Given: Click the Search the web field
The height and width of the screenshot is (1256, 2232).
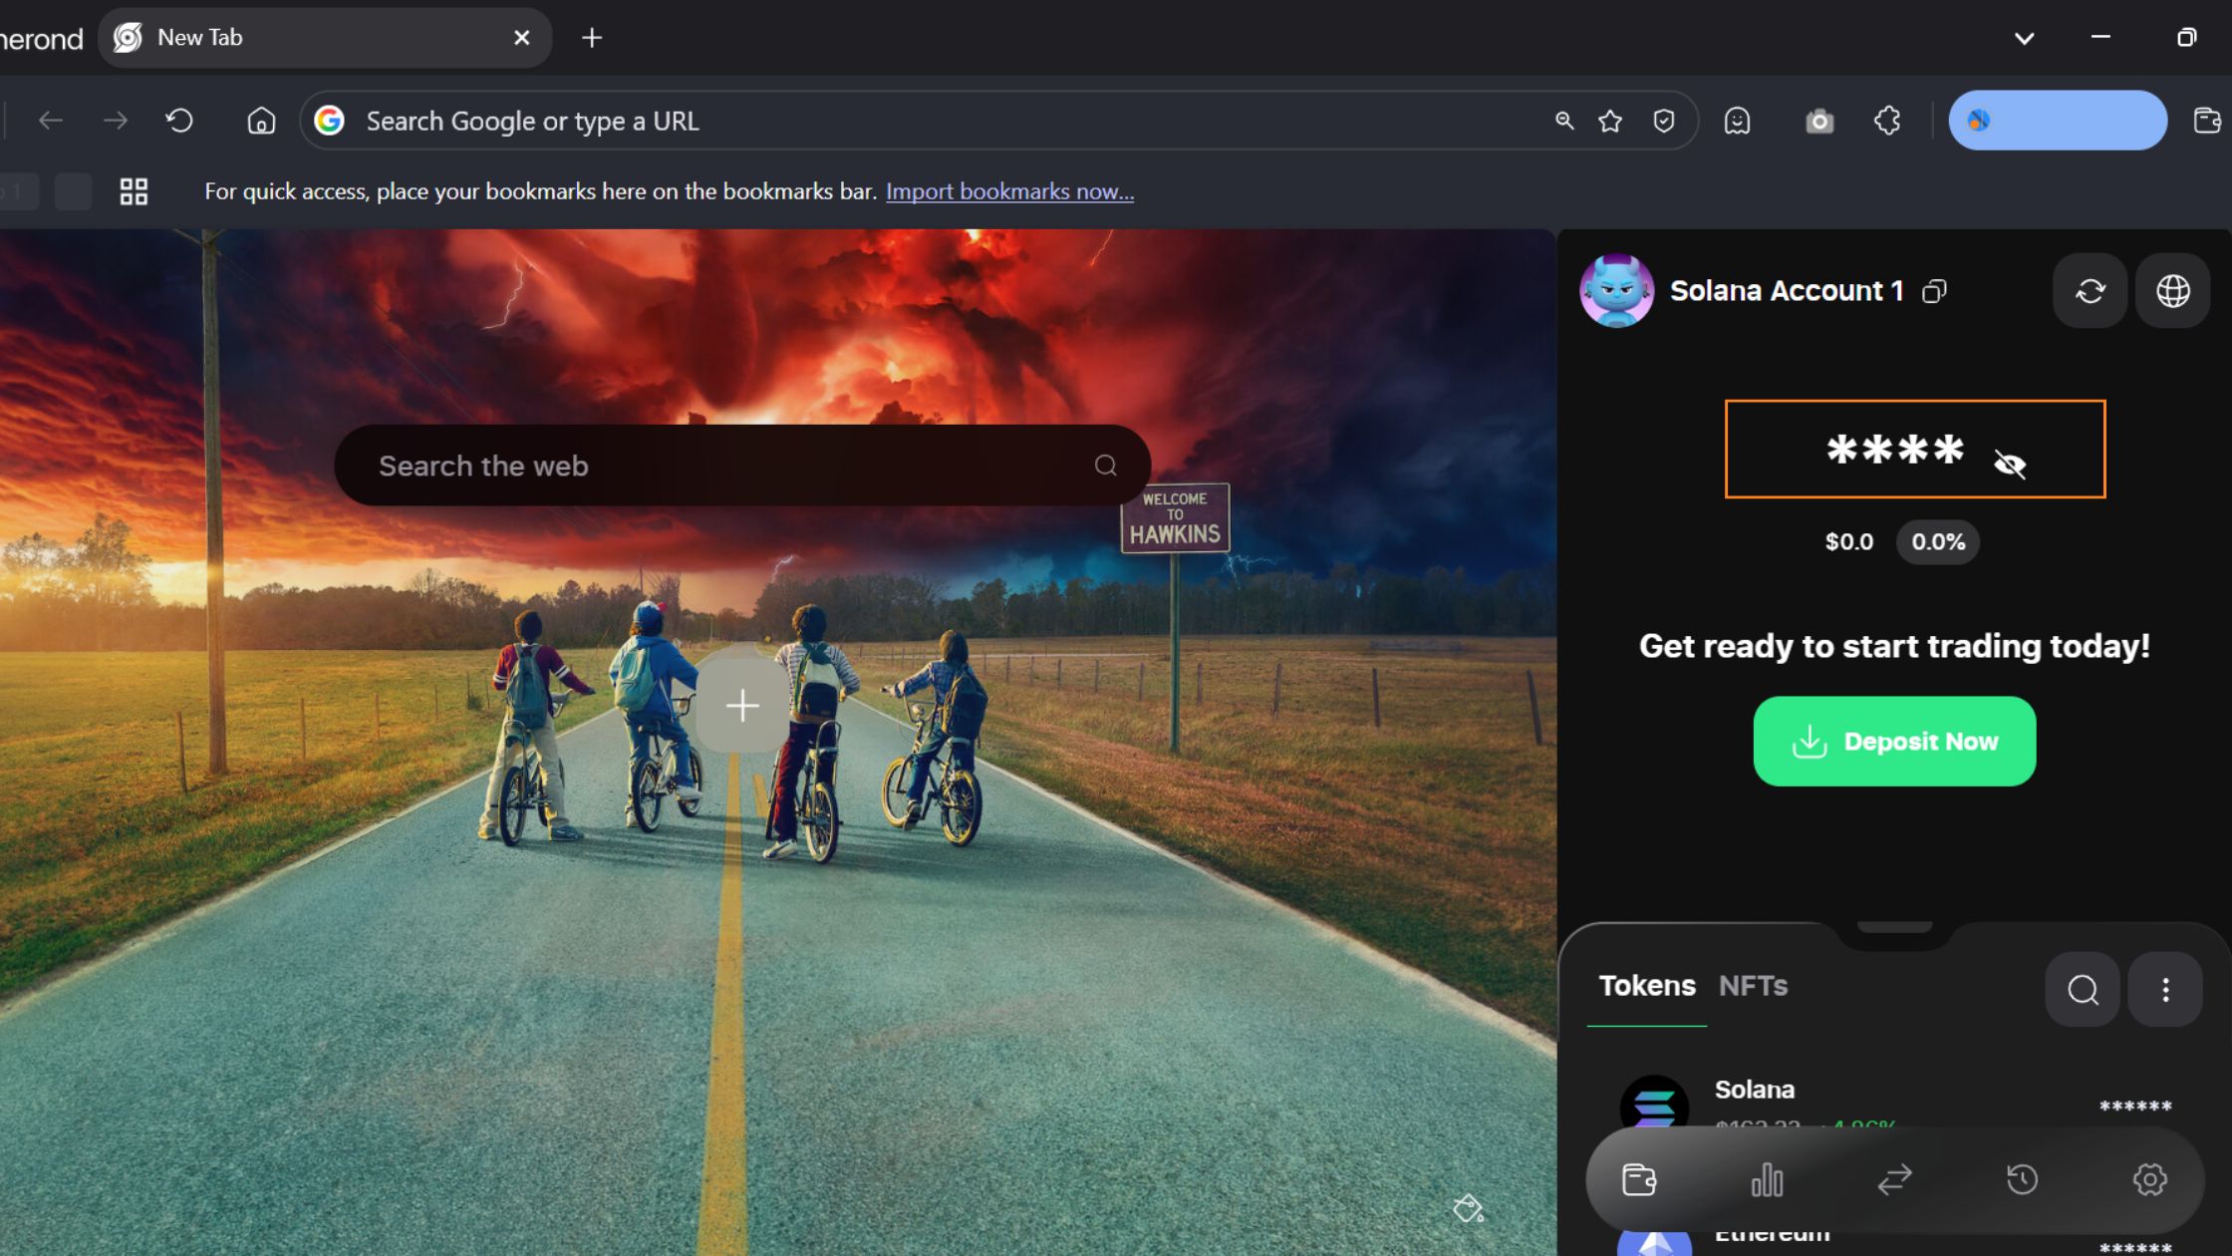Looking at the screenshot, I should (727, 466).
